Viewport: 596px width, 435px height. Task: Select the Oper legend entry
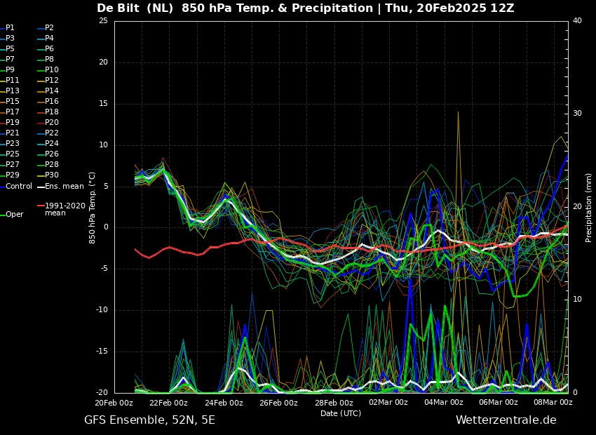pyautogui.click(x=12, y=215)
